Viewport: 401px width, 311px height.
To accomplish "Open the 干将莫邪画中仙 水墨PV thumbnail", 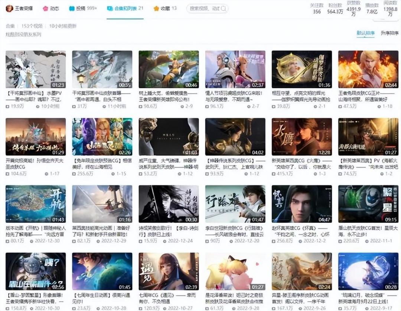I will click(x=36, y=69).
